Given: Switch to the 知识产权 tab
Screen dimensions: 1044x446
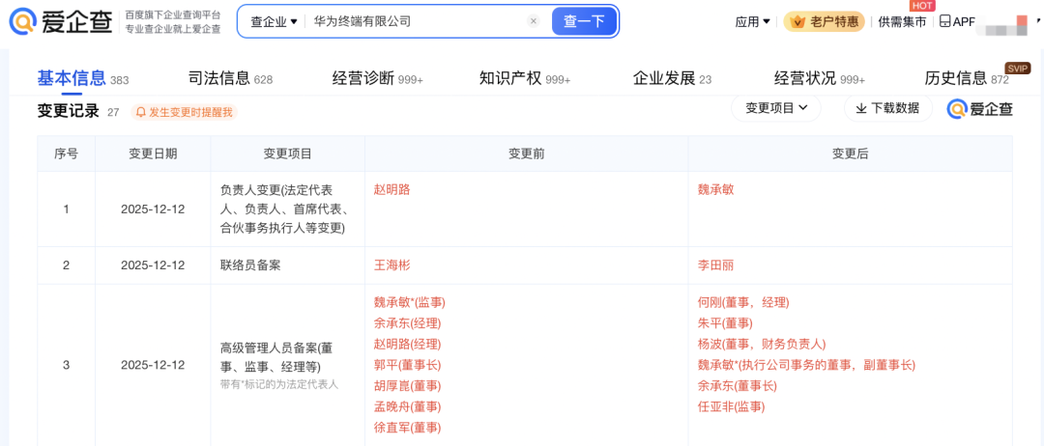Looking at the screenshot, I should click(x=510, y=78).
